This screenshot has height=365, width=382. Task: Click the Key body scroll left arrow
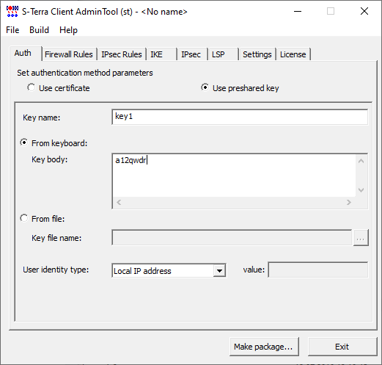point(119,203)
